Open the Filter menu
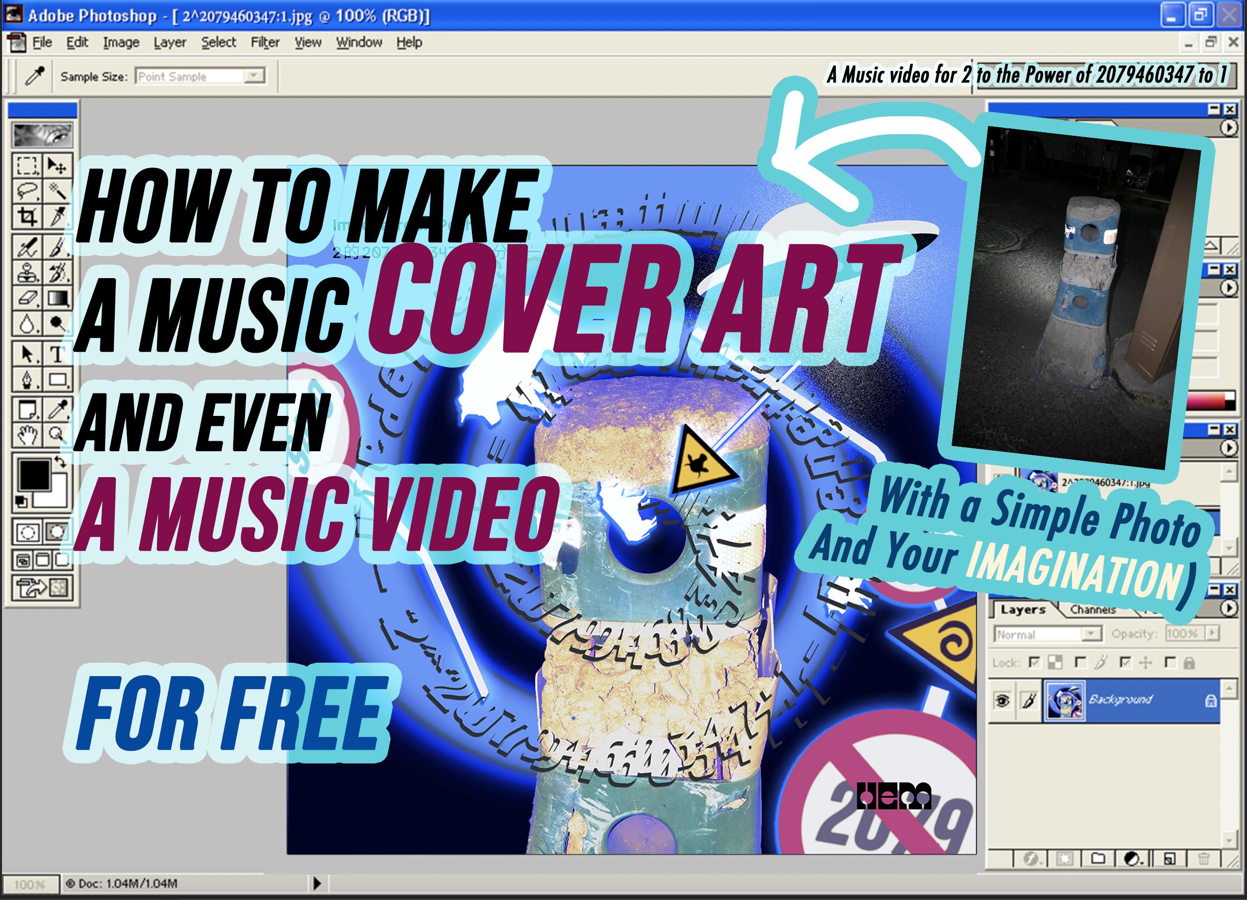The height and width of the screenshot is (900, 1247). tap(265, 42)
